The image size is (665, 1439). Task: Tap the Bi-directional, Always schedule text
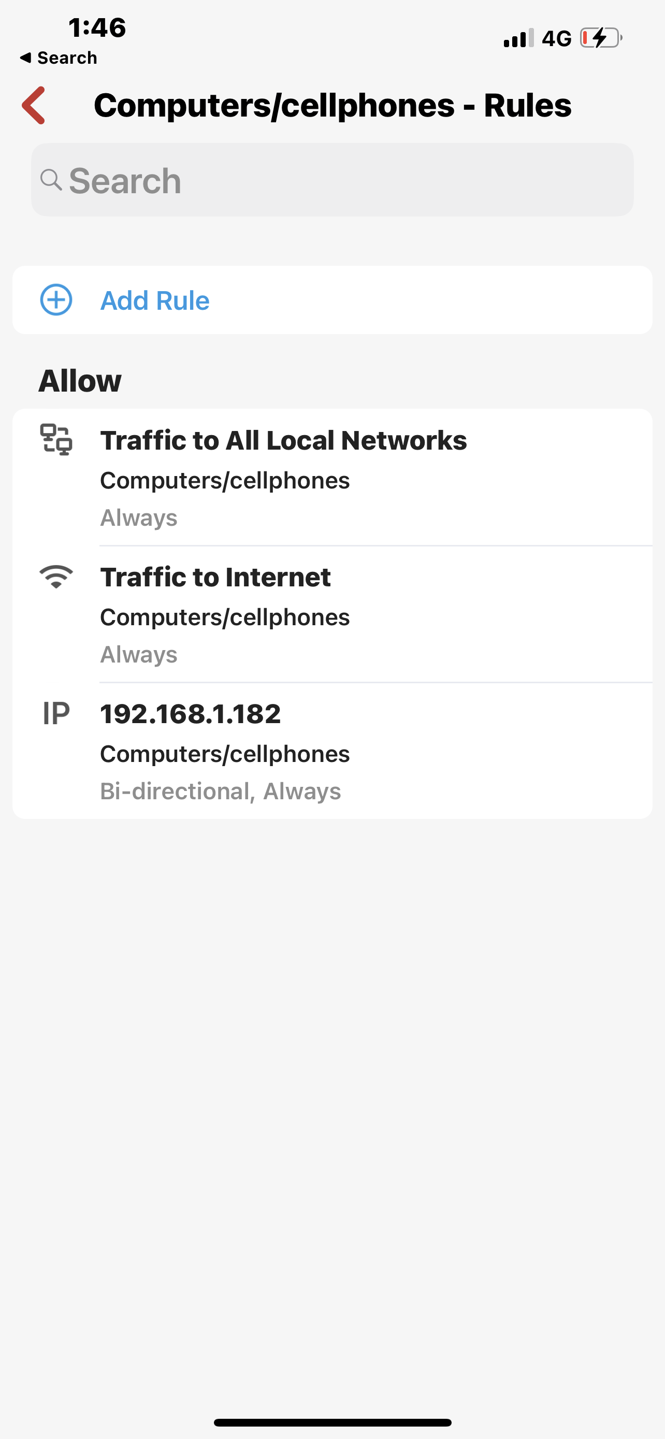tap(220, 791)
